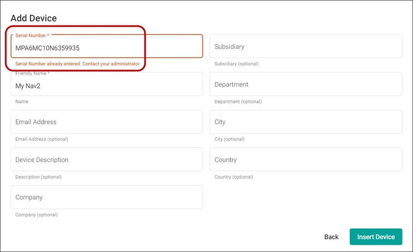Select the Company input field
The width and height of the screenshot is (413, 252).
[106, 197]
